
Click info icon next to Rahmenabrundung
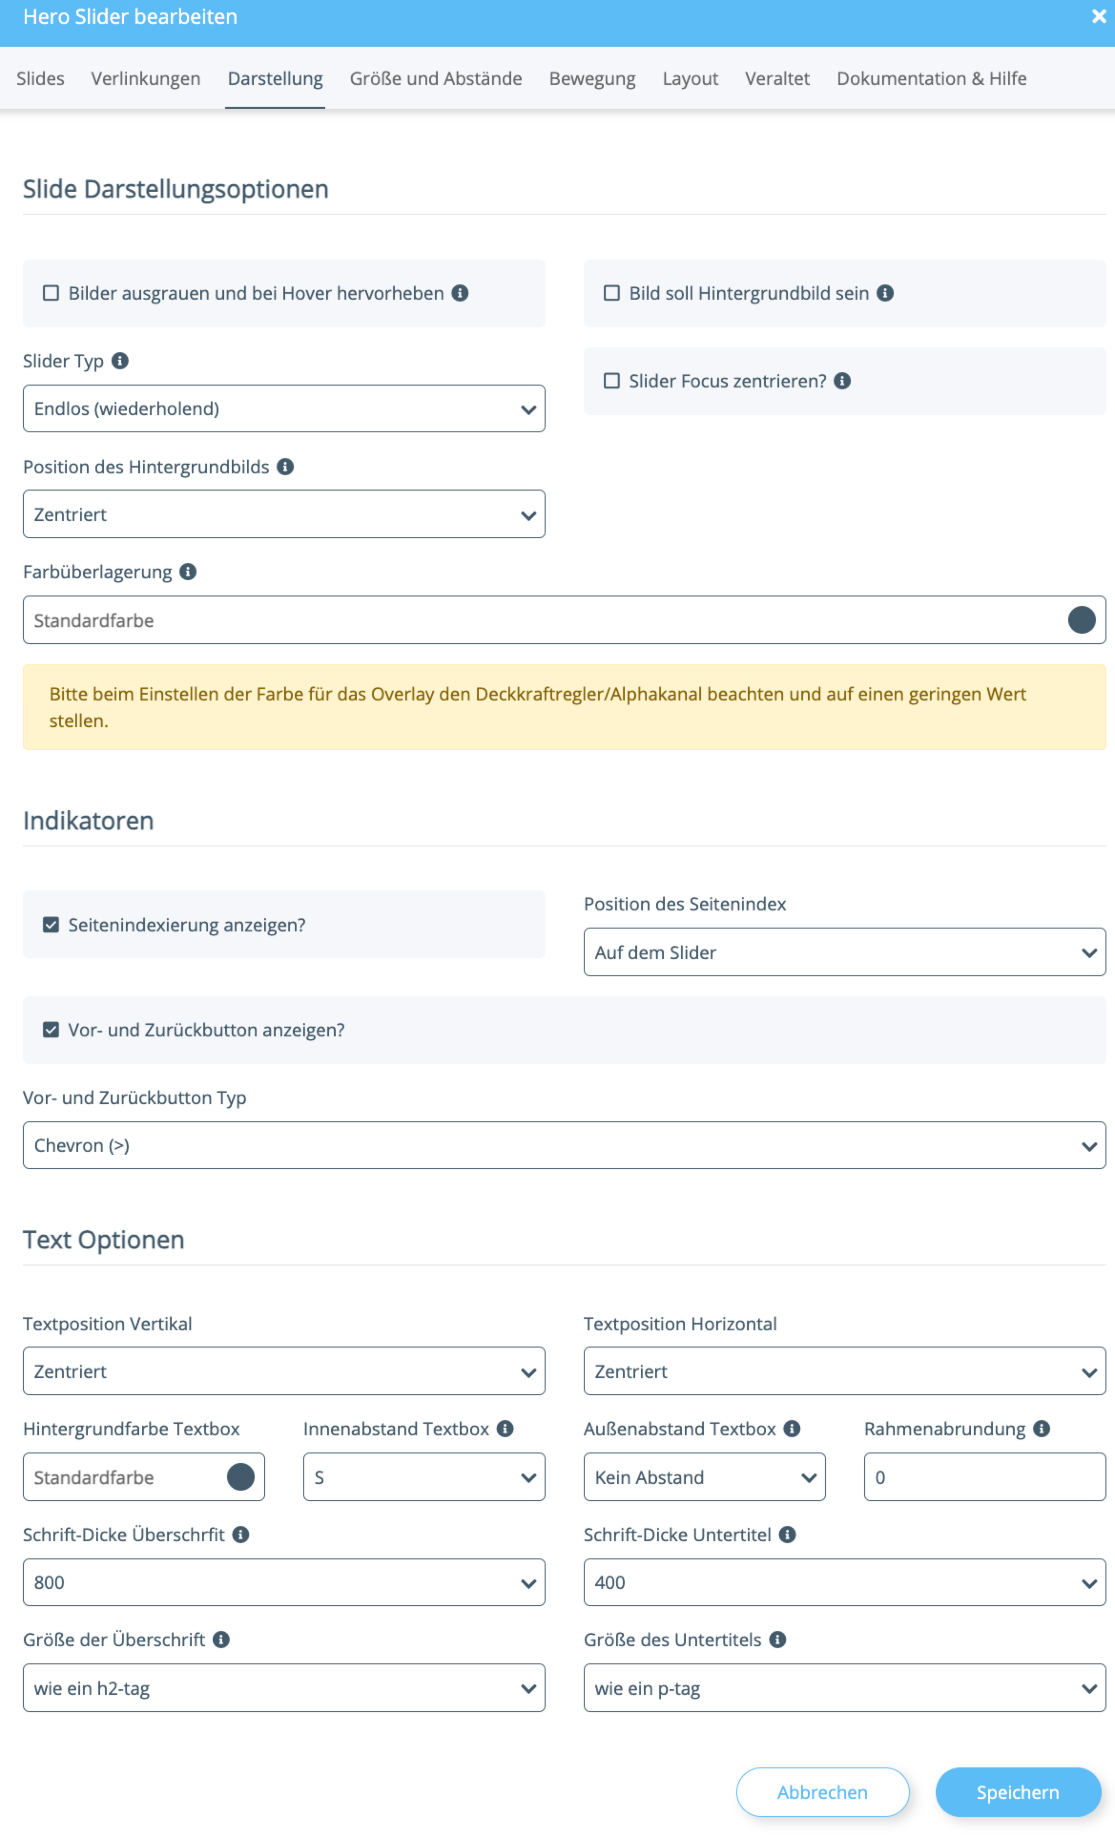click(x=1042, y=1429)
